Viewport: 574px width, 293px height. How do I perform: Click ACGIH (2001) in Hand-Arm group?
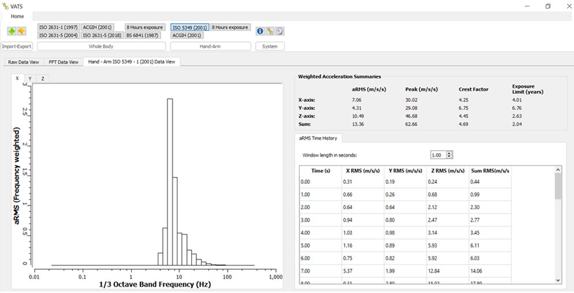pos(187,35)
